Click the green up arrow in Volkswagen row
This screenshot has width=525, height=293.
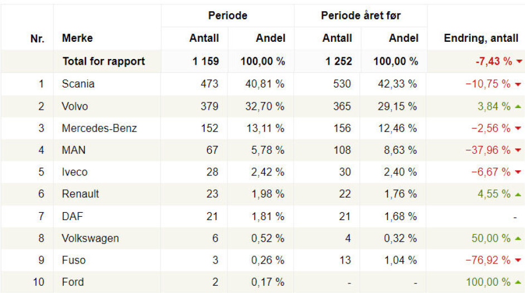click(x=518, y=238)
